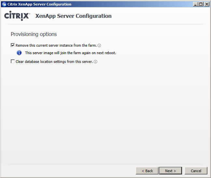The image size is (211, 178).
Task: Cancel the server configuration wizard
Action: [x=196, y=171]
